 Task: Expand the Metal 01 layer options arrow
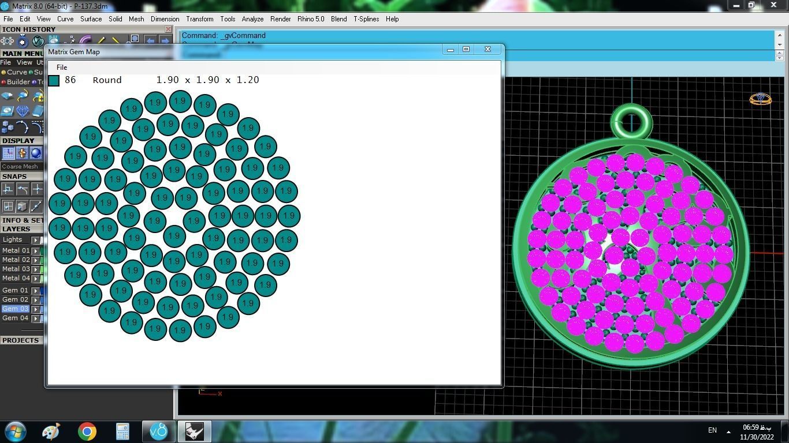coord(36,251)
